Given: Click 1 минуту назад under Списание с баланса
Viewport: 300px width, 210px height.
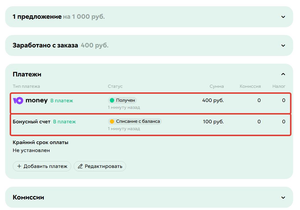Looking at the screenshot, I should pyautogui.click(x=124, y=129).
